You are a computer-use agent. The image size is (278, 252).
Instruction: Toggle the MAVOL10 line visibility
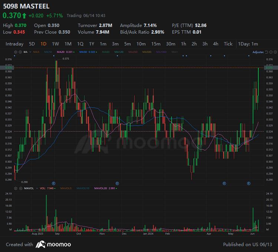83,188
